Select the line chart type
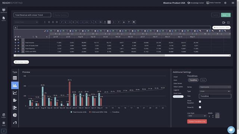This screenshot has height=134, width=239. click(15, 93)
